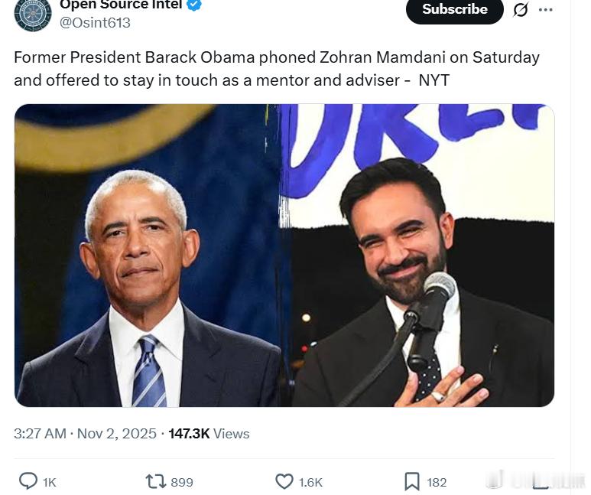Open the right photo with the microphone

click(418, 256)
